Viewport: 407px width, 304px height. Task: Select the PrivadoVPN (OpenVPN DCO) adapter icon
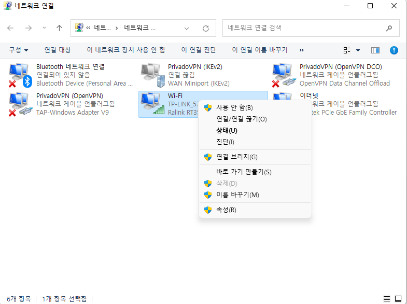[284, 75]
